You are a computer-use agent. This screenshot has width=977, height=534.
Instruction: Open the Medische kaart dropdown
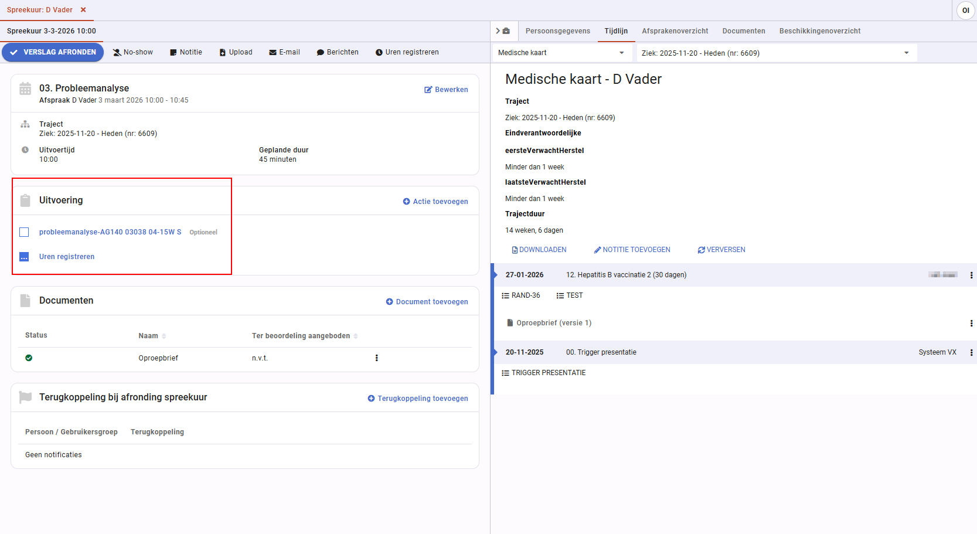(561, 53)
